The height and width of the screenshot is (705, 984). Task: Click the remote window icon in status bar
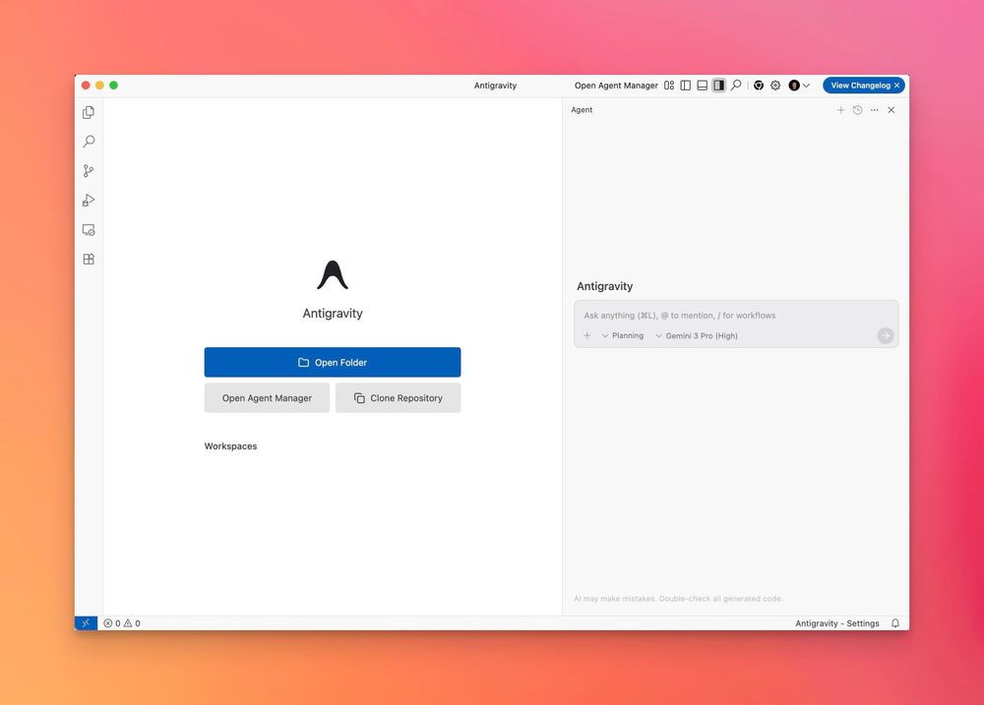86,622
